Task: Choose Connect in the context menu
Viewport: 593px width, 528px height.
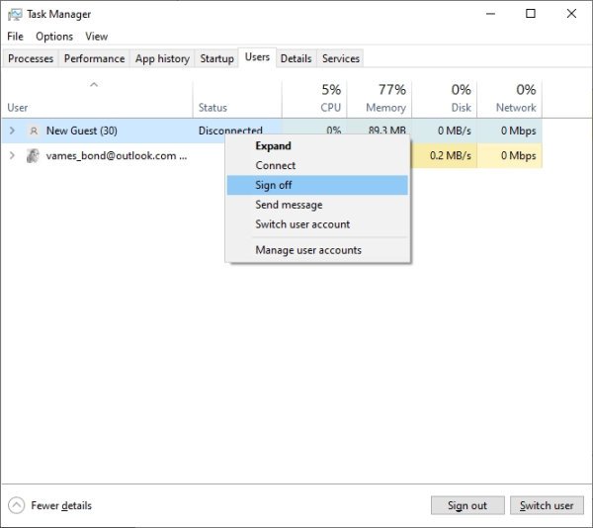Action: coord(317,165)
